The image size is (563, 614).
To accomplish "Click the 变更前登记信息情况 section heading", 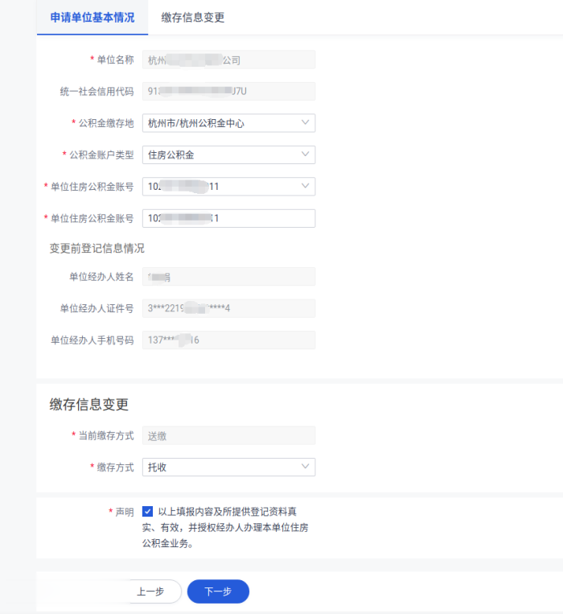I will [x=97, y=249].
